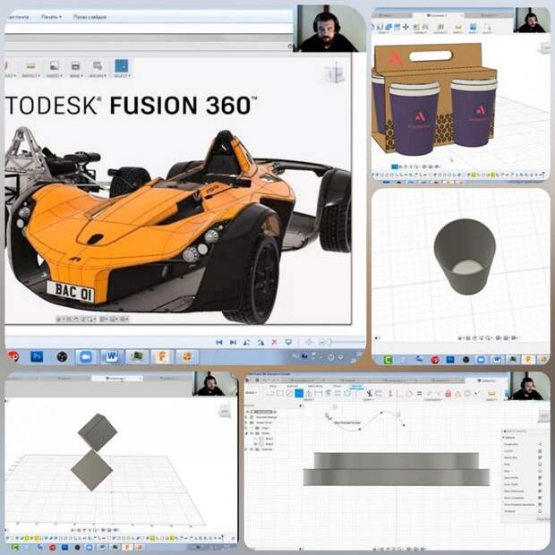This screenshot has width=555, height=555.
Task: Click the red Fix lock constraint
Action: (448, 393)
